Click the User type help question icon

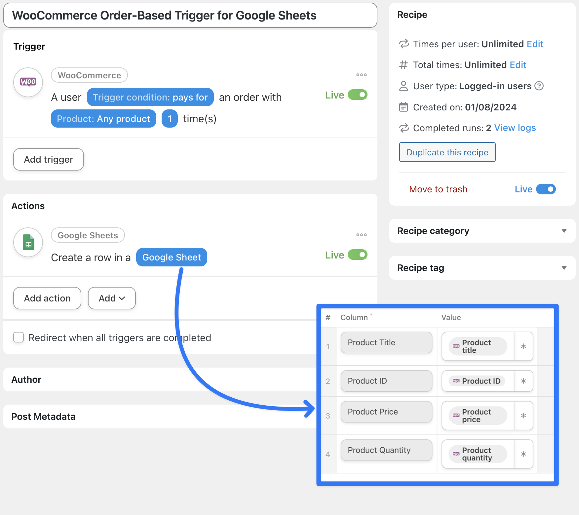click(539, 86)
